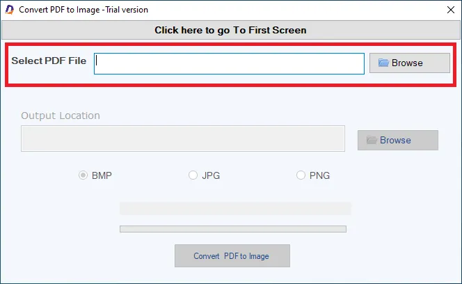Focus the Select PDF File text box
Image resolution: width=462 pixels, height=284 pixels.
229,63
